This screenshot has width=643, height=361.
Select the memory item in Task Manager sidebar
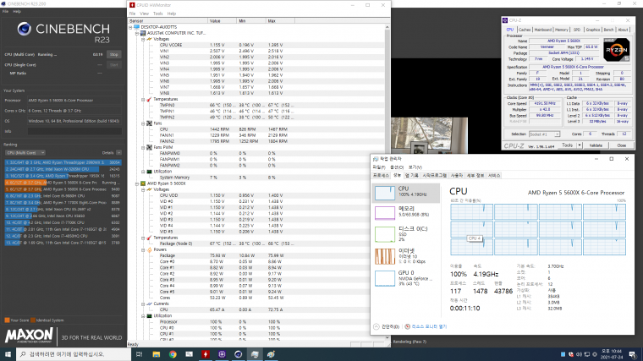tap(406, 212)
